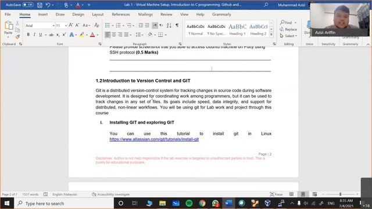
Task: Open the File tab
Action: point(8,15)
